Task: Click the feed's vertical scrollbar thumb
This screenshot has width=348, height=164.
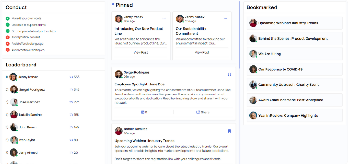Action: pos(239,35)
